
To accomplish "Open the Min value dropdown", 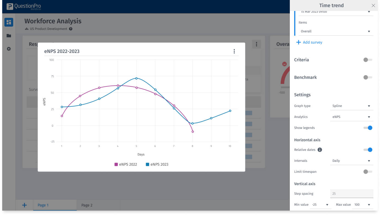I will point(321,205).
